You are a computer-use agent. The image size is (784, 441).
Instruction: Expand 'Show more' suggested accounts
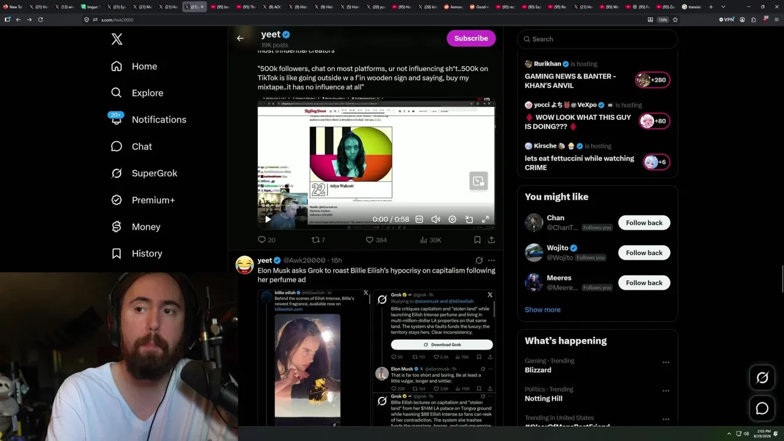click(x=542, y=310)
